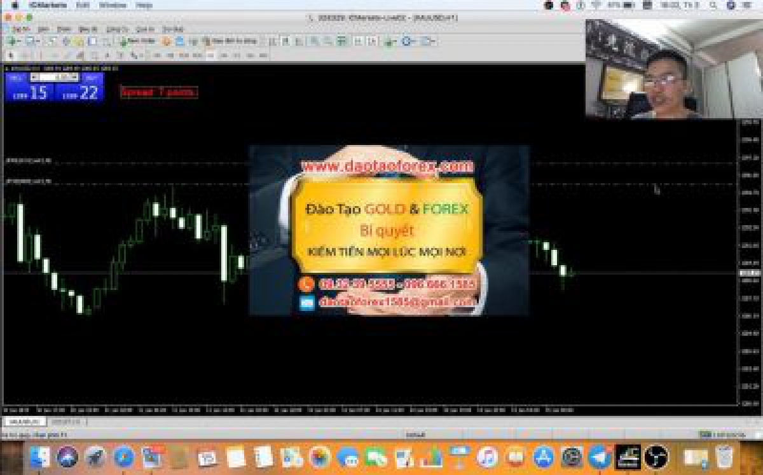Image resolution: width=763 pixels, height=475 pixels.
Task: Click the lot volume input field
Action: click(54, 77)
